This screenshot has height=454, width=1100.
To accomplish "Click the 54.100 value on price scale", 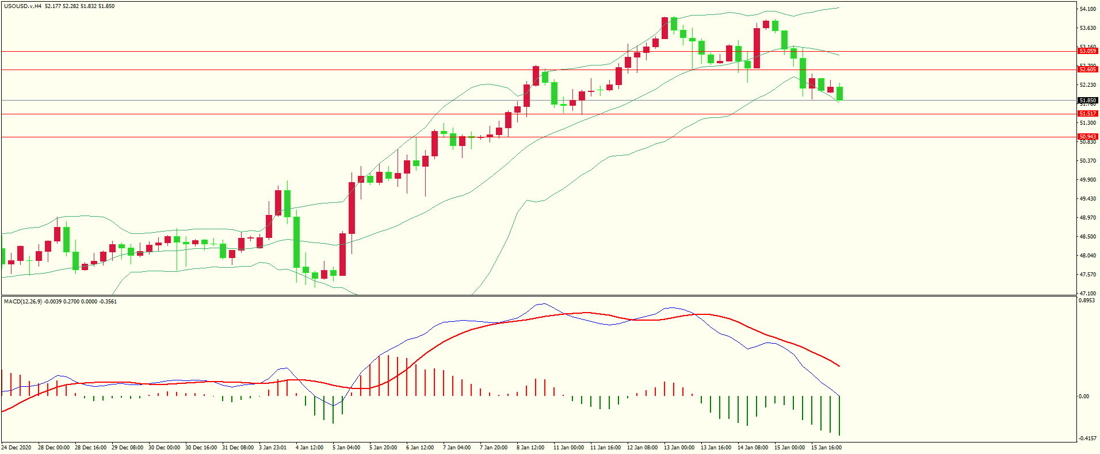I will point(1087,9).
